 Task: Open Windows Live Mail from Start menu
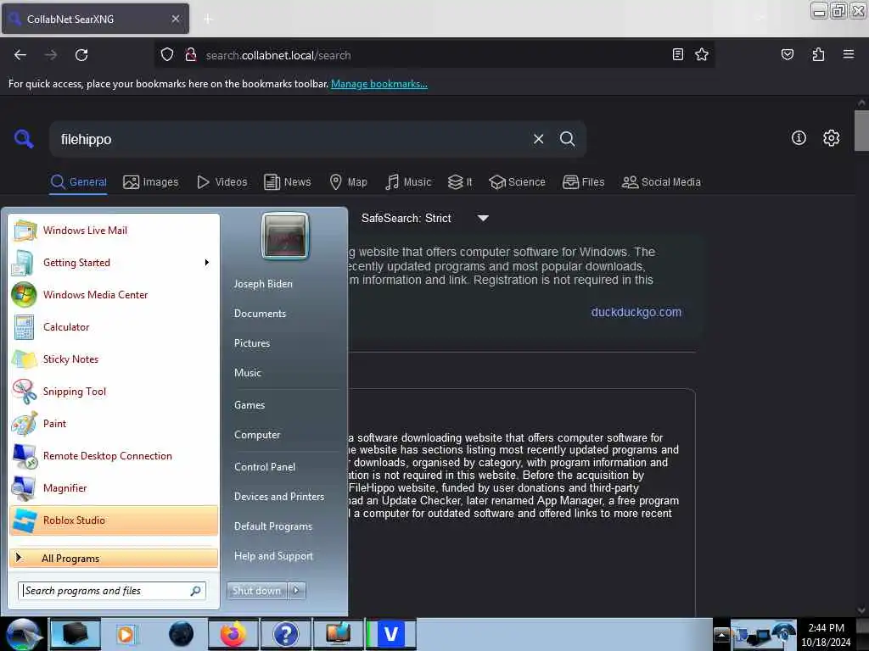(x=115, y=231)
